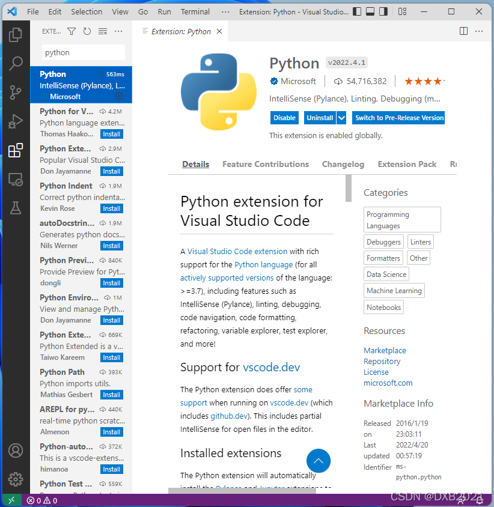494x507 pixels.
Task: Open the Run and Debug view
Action: click(16, 121)
